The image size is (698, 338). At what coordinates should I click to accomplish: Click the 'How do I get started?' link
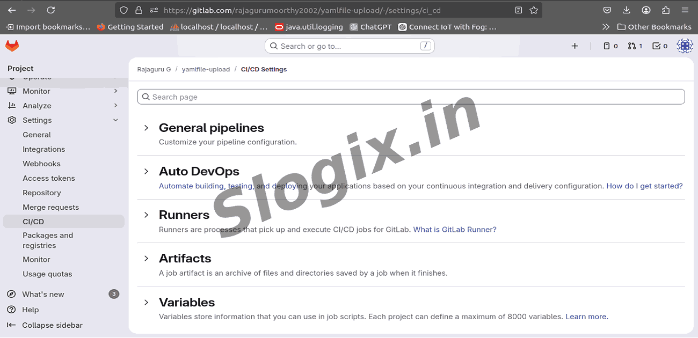pyautogui.click(x=644, y=186)
